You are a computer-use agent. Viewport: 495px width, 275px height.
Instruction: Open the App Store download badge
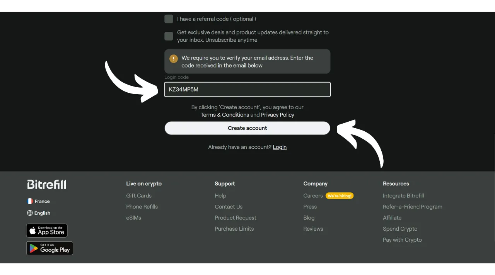47,231
